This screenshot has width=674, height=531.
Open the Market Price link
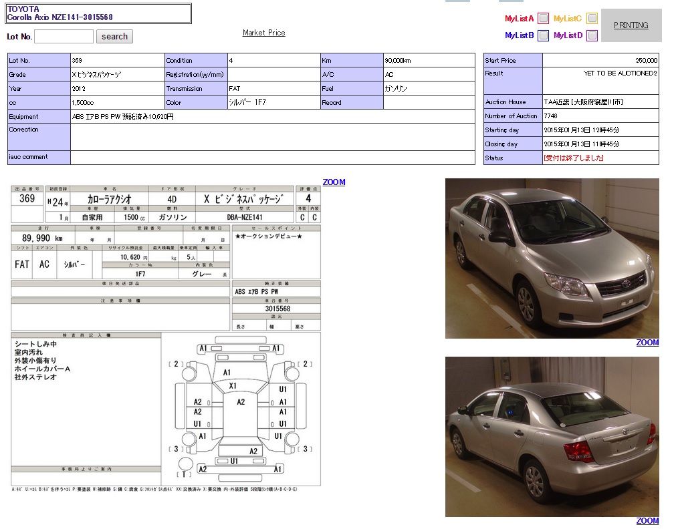(x=263, y=33)
